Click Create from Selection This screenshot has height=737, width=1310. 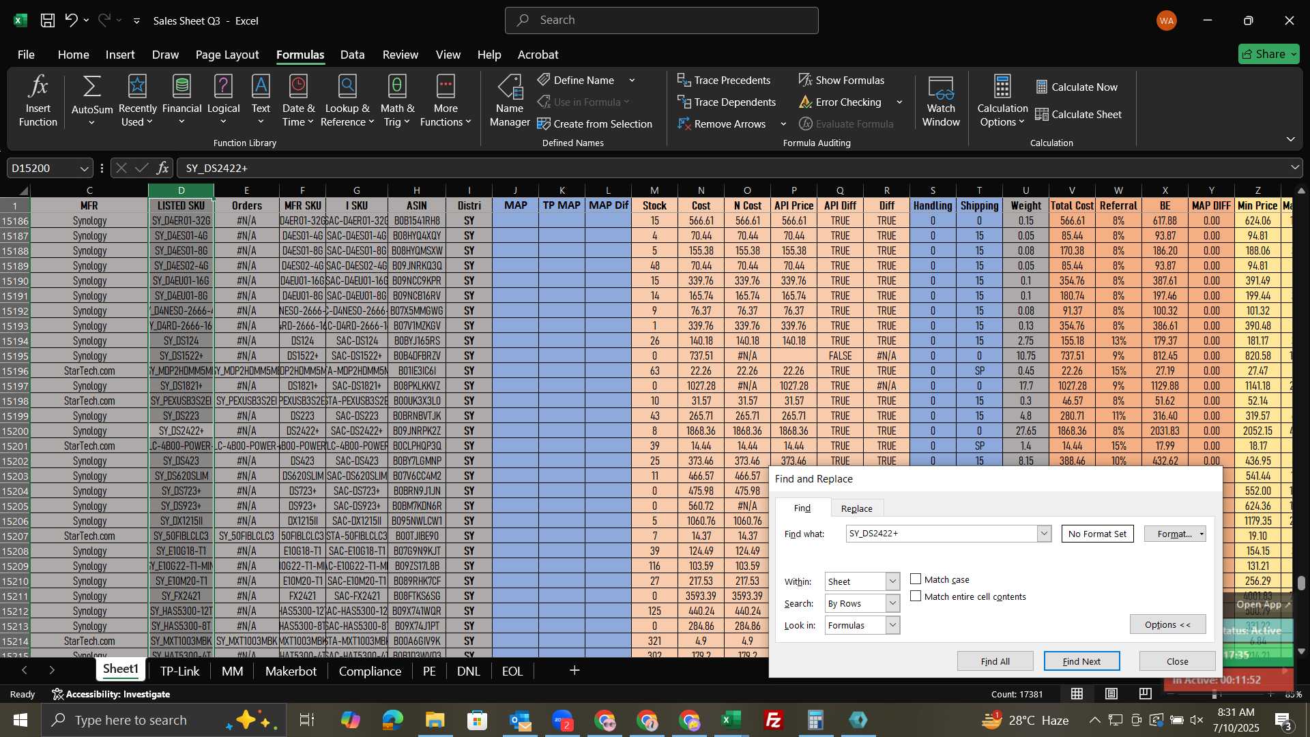click(595, 124)
